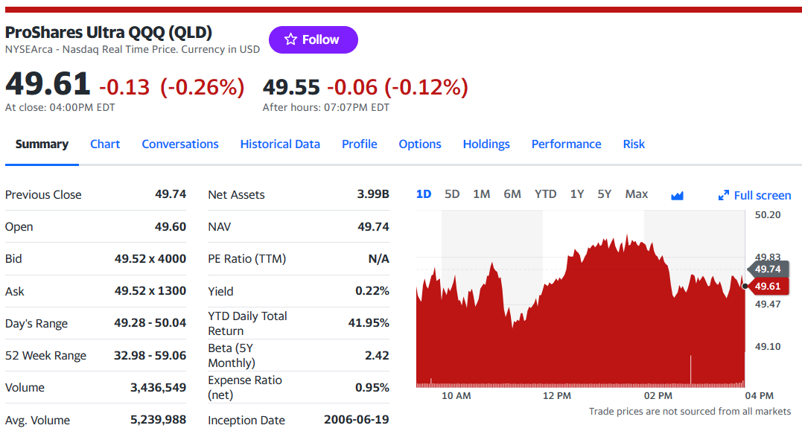Select the Performance tab
Image resolution: width=802 pixels, height=434 pixels.
(566, 144)
